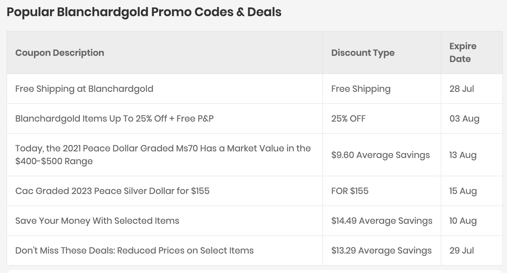The image size is (507, 273).
Task: Click the Popular Blanchardgold Promo Codes & Deals heading
Action: click(x=144, y=12)
